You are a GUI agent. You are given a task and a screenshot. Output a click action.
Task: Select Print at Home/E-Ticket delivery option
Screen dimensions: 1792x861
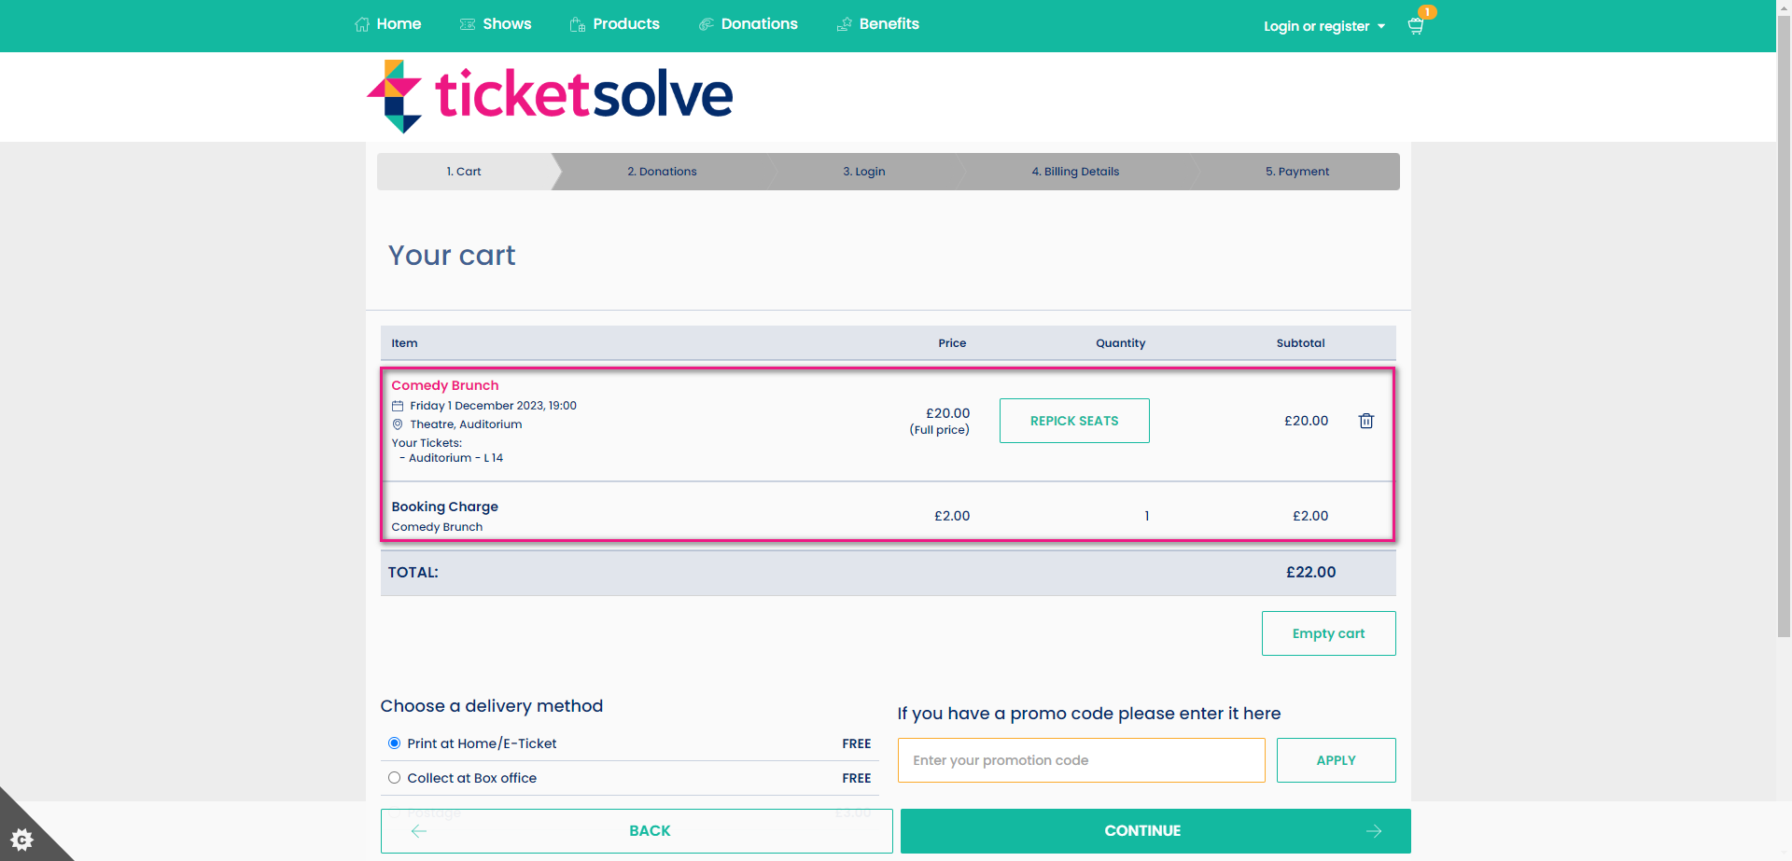[394, 743]
